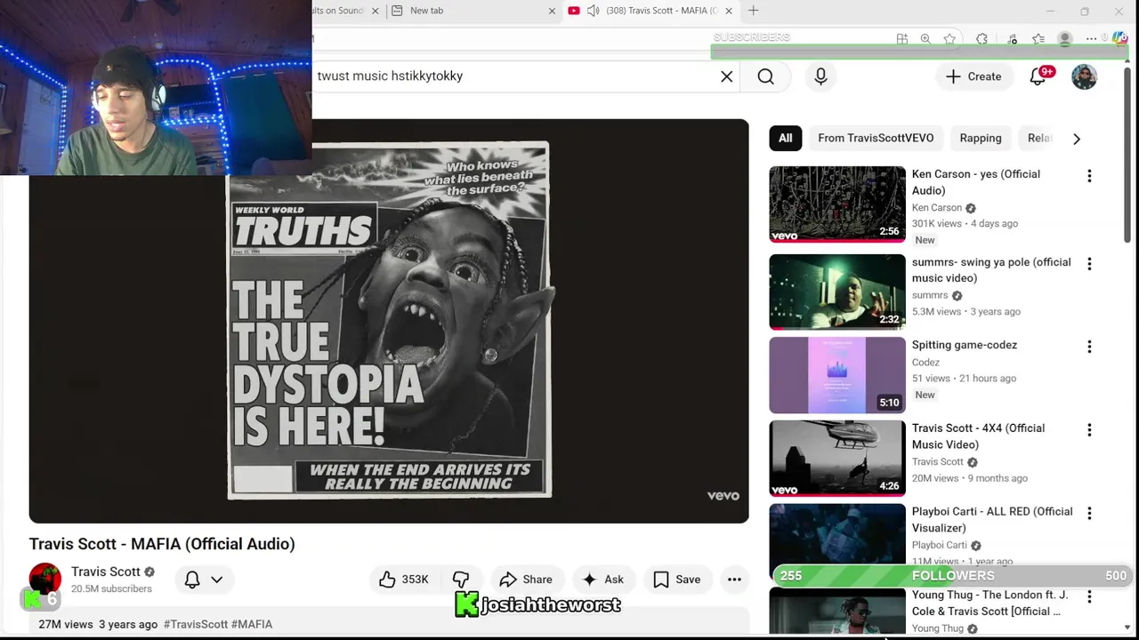The width and height of the screenshot is (1139, 640).
Task: Open browser settings and more menu
Action: (1091, 38)
